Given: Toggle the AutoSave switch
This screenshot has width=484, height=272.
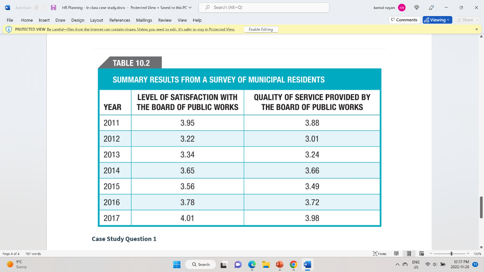Looking at the screenshot, I should [40, 8].
